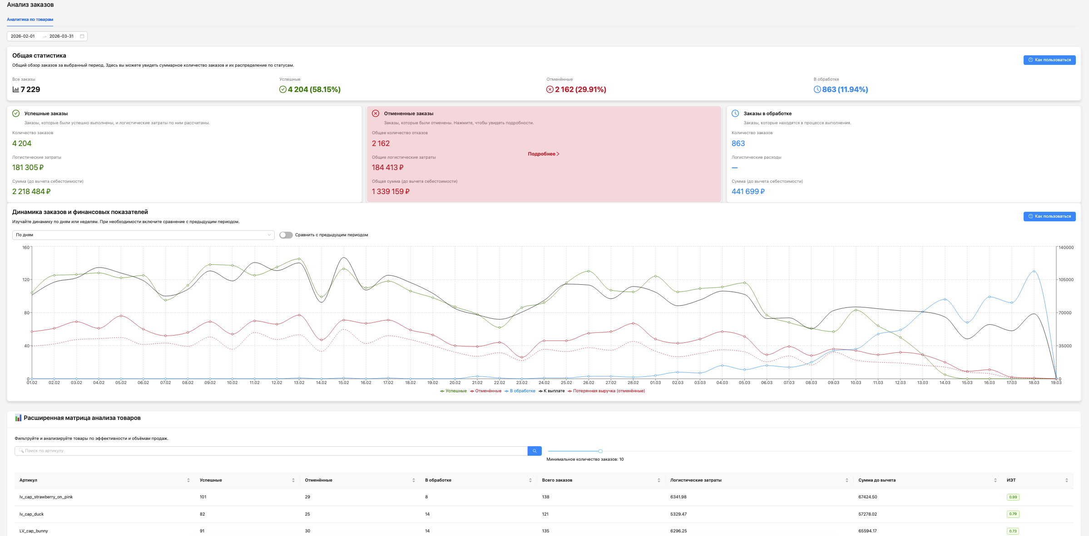1089x536 pixels.
Task: Click Как пользоваться in Динамика заказов section
Action: [1049, 216]
